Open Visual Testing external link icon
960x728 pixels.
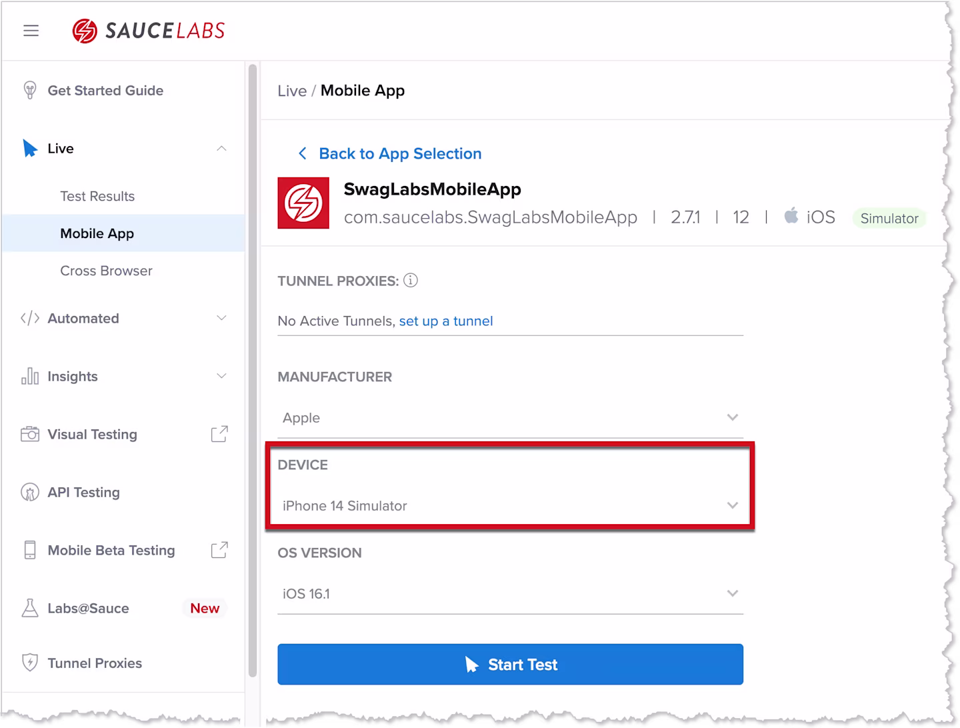click(219, 434)
